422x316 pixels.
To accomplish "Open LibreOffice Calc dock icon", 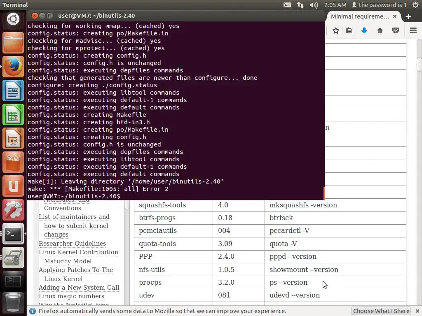I will [x=13, y=114].
